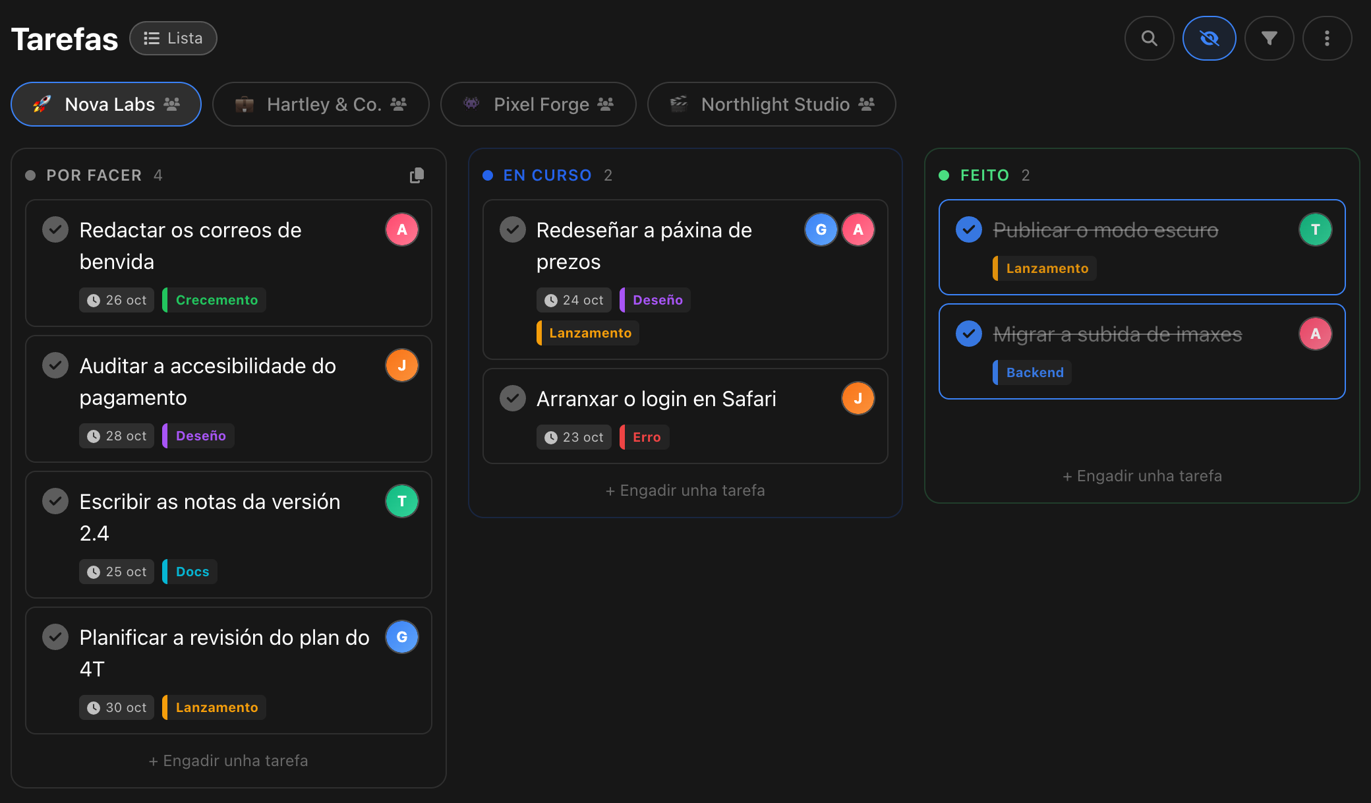Click avatar A on 'Migrar a subida' card

click(x=1316, y=334)
